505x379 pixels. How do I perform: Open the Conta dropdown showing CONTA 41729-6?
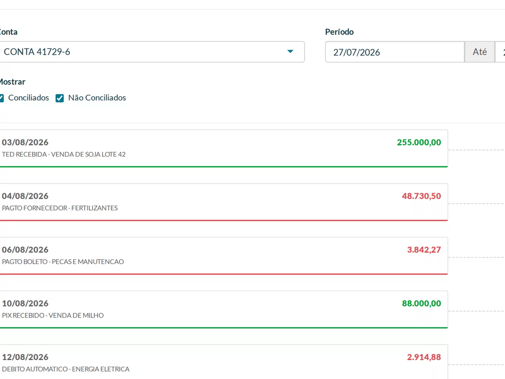click(152, 52)
